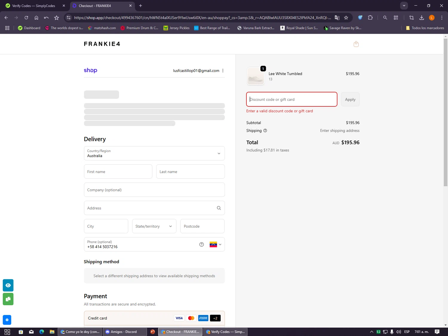
Task: Click into the Address field
Action: (154, 208)
